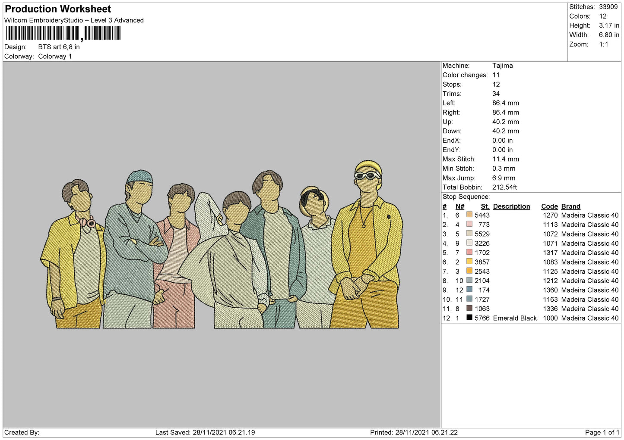Select the orange swatch for code 1125
This screenshot has width=624, height=440.
469,271
